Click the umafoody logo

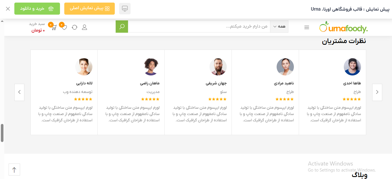point(344,28)
